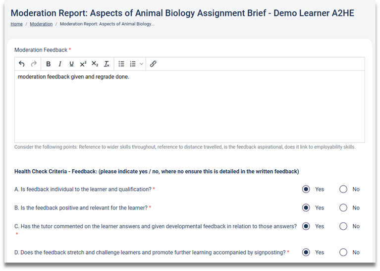Select Yes for question A individual feedback

pos(306,189)
